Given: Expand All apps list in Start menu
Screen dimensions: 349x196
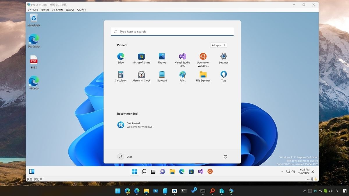Looking at the screenshot, I should click(x=219, y=45).
